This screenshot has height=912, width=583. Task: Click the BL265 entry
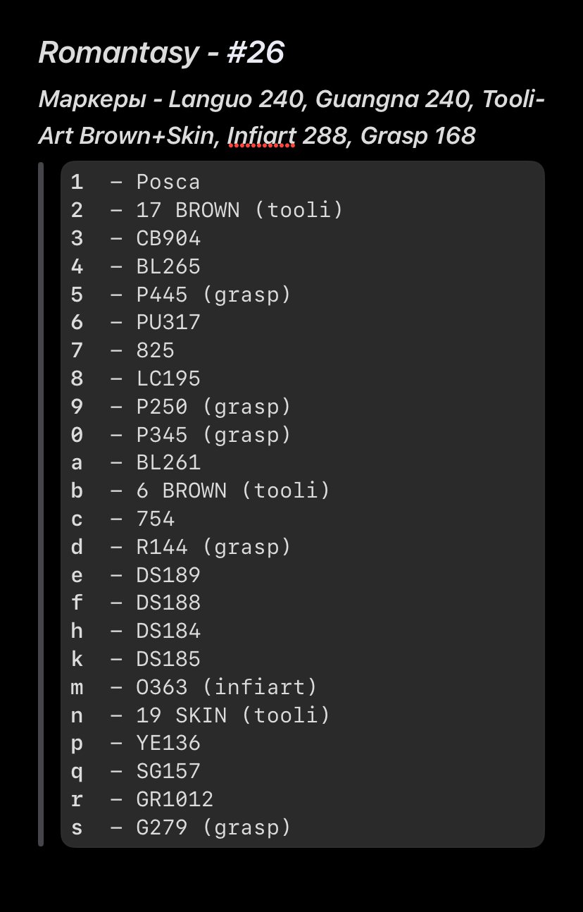(x=135, y=266)
